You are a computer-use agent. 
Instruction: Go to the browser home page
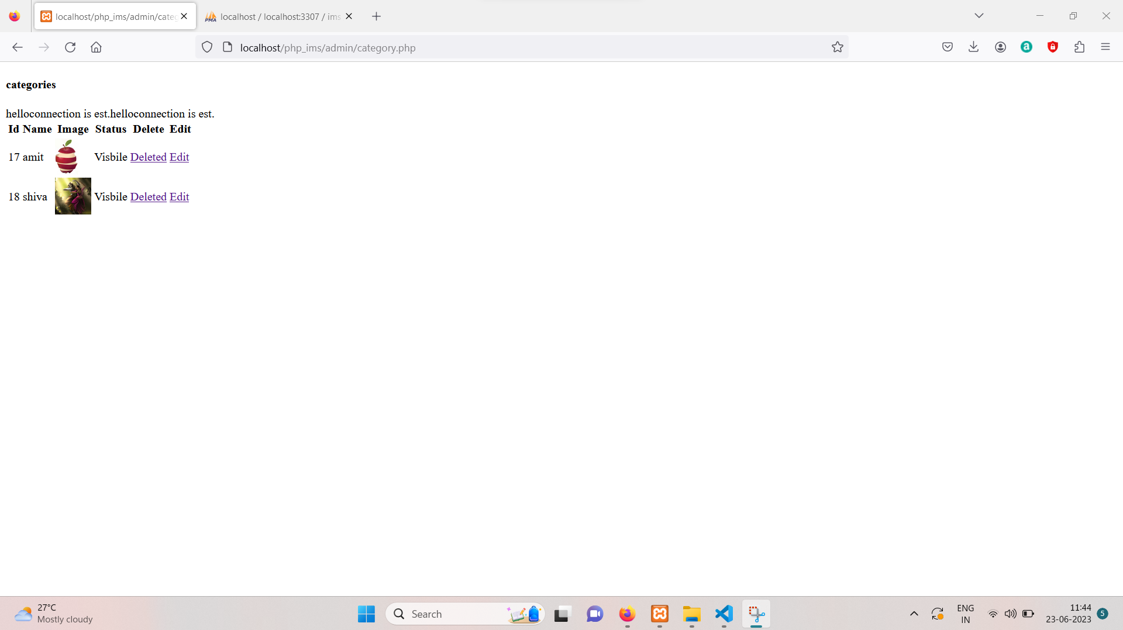tap(96, 47)
